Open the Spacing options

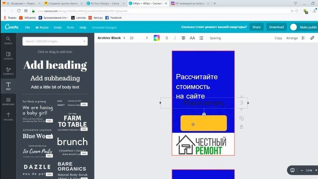[x=215, y=38]
